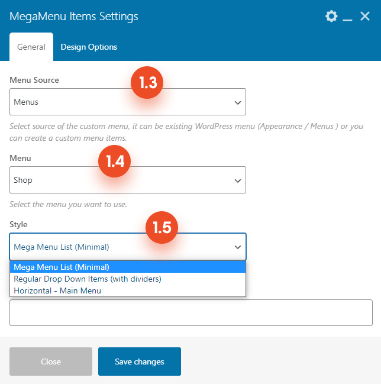Click the empty text field below Style
The image size is (381, 384).
pos(191,313)
